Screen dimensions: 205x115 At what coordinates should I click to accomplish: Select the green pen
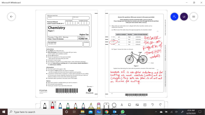click(x=68, y=105)
